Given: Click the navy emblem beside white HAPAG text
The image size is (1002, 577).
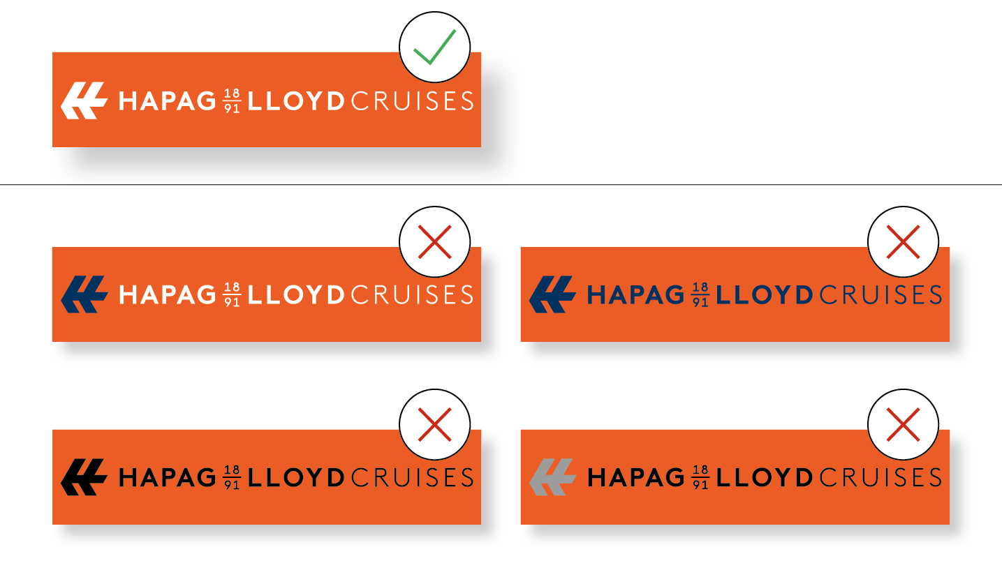Looking at the screenshot, I should pos(84,294).
